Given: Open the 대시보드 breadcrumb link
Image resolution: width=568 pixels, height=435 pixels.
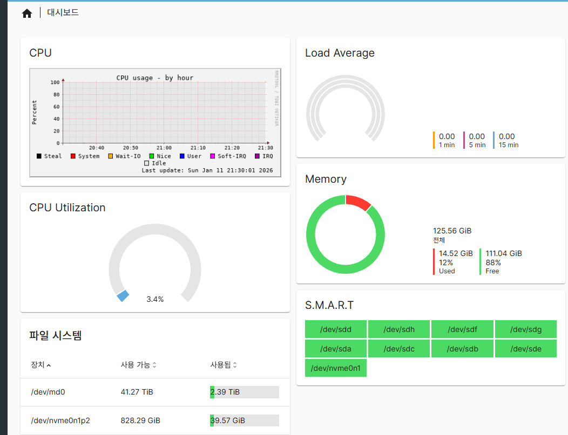Looking at the screenshot, I should pyautogui.click(x=63, y=12).
